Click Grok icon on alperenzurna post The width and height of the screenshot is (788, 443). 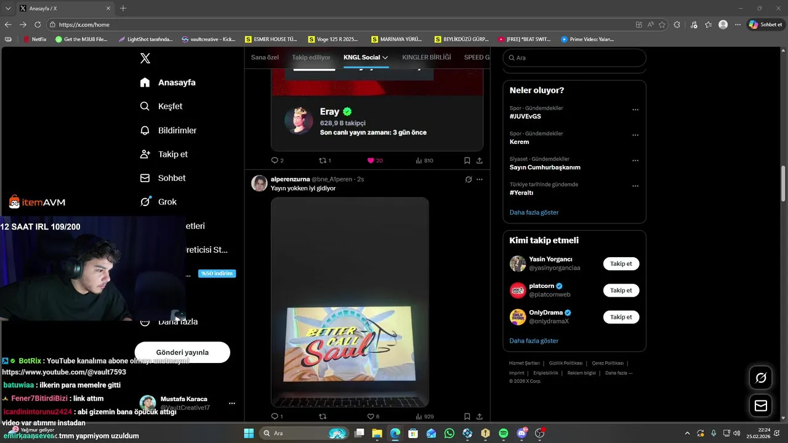(x=468, y=180)
